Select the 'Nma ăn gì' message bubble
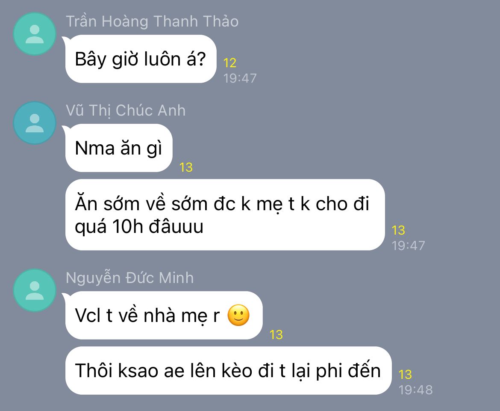Viewport: 500px width, 411px height. coord(119,148)
